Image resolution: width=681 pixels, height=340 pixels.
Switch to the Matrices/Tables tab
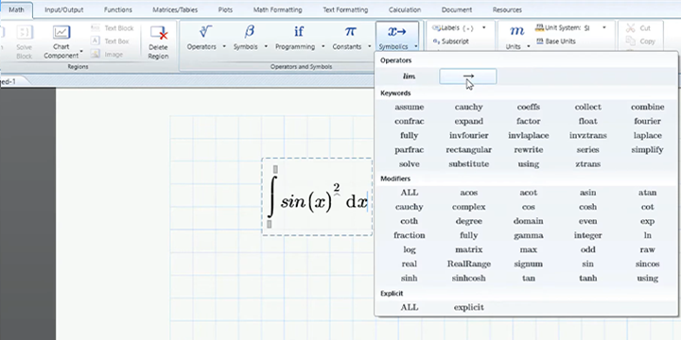[175, 9]
